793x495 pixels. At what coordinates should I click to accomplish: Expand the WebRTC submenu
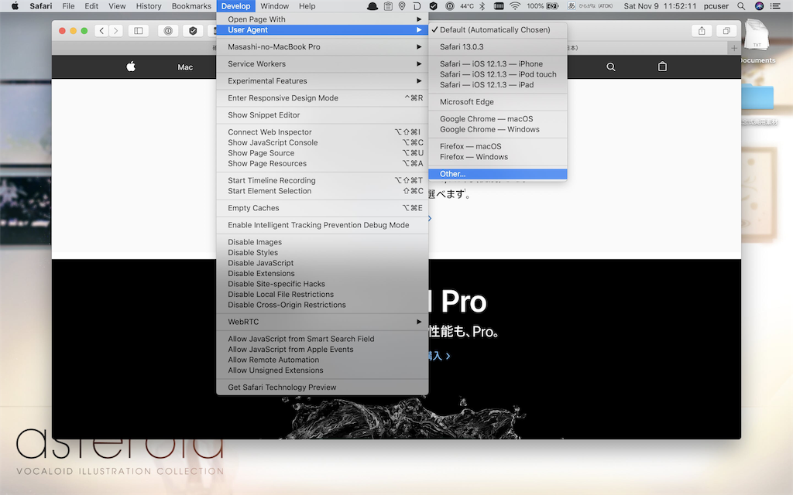click(x=322, y=322)
